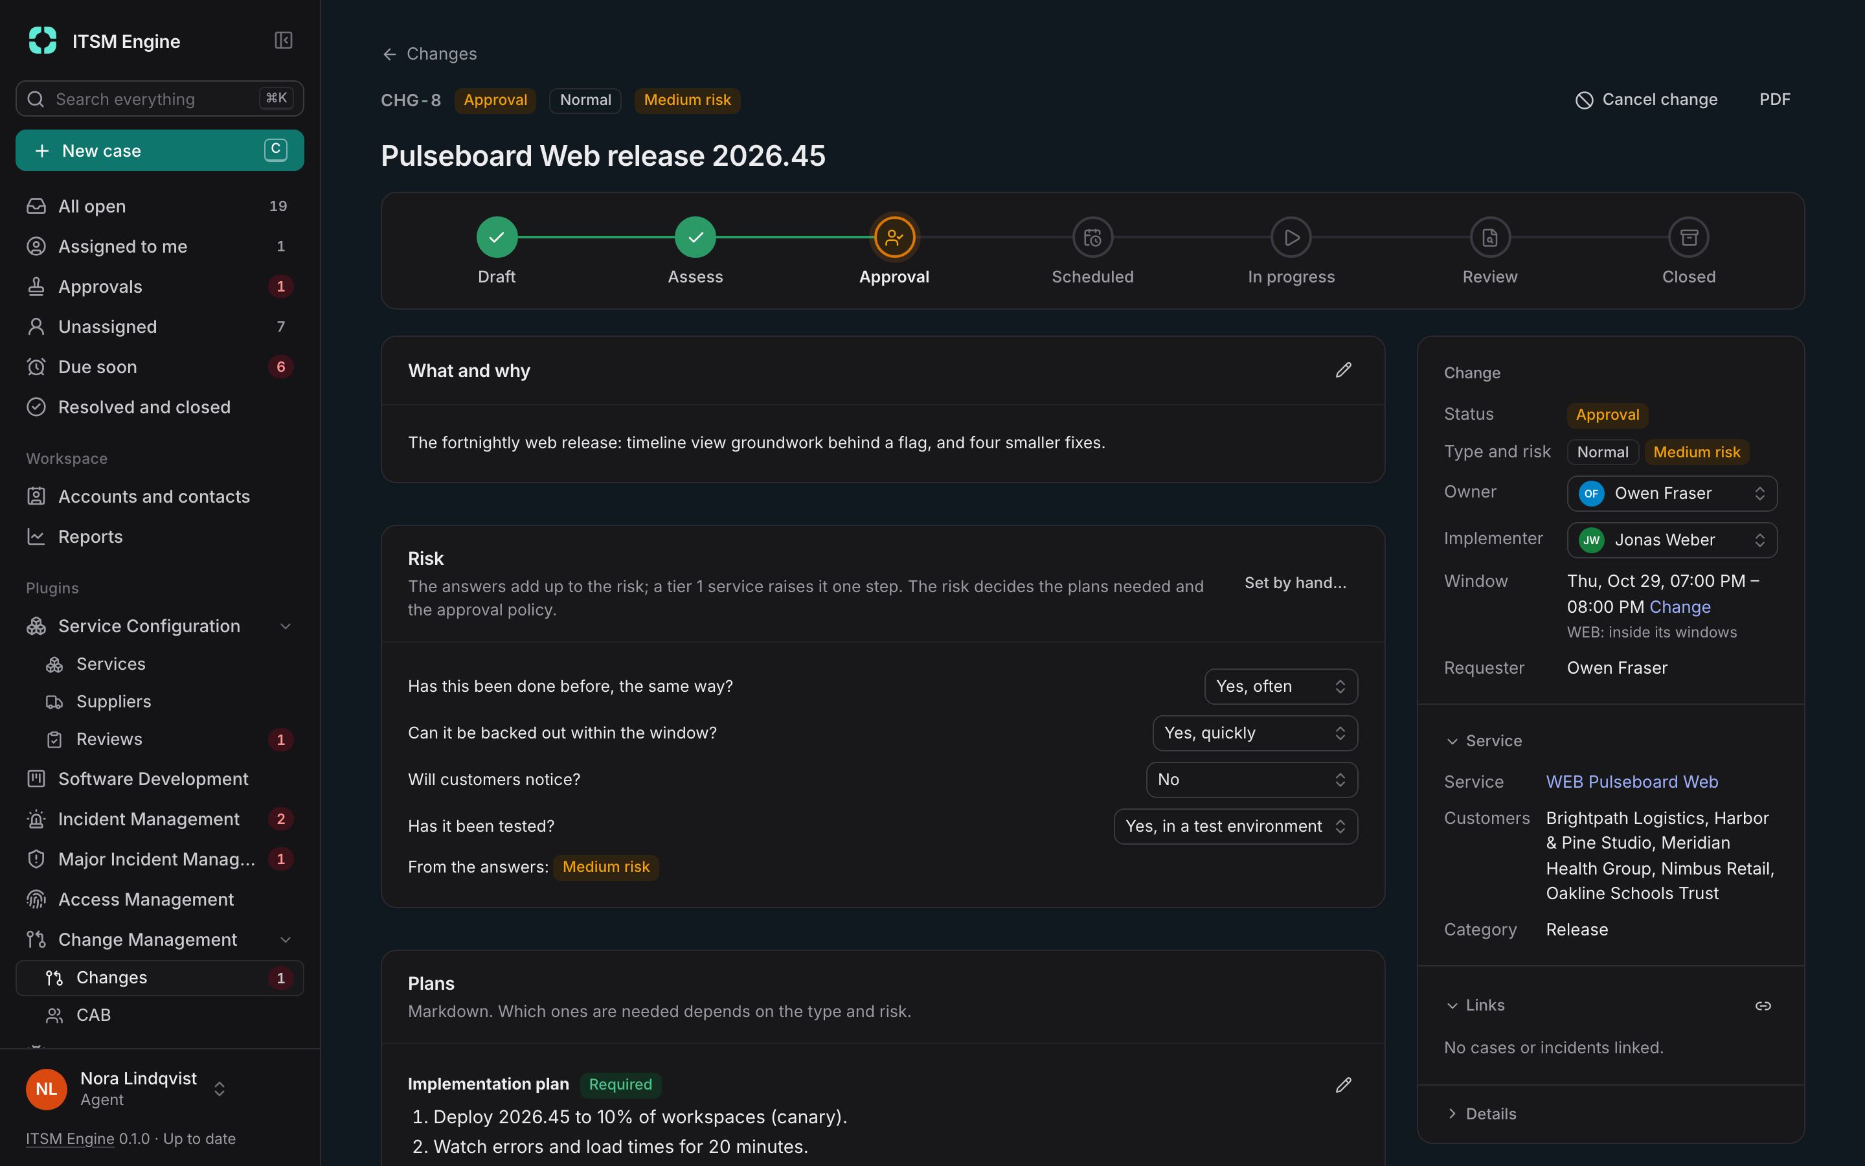The image size is (1865, 1166).
Task: Collapse Change Management group
Action: [x=286, y=939]
